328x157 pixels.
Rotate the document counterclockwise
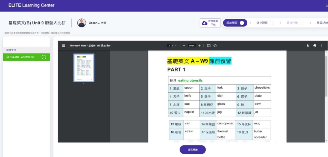(215, 46)
